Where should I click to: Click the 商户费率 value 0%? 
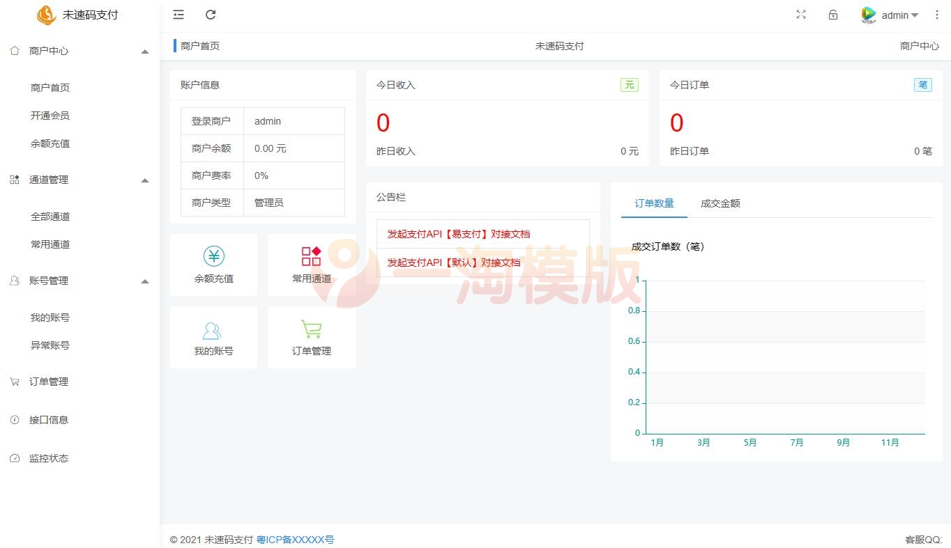click(x=261, y=175)
